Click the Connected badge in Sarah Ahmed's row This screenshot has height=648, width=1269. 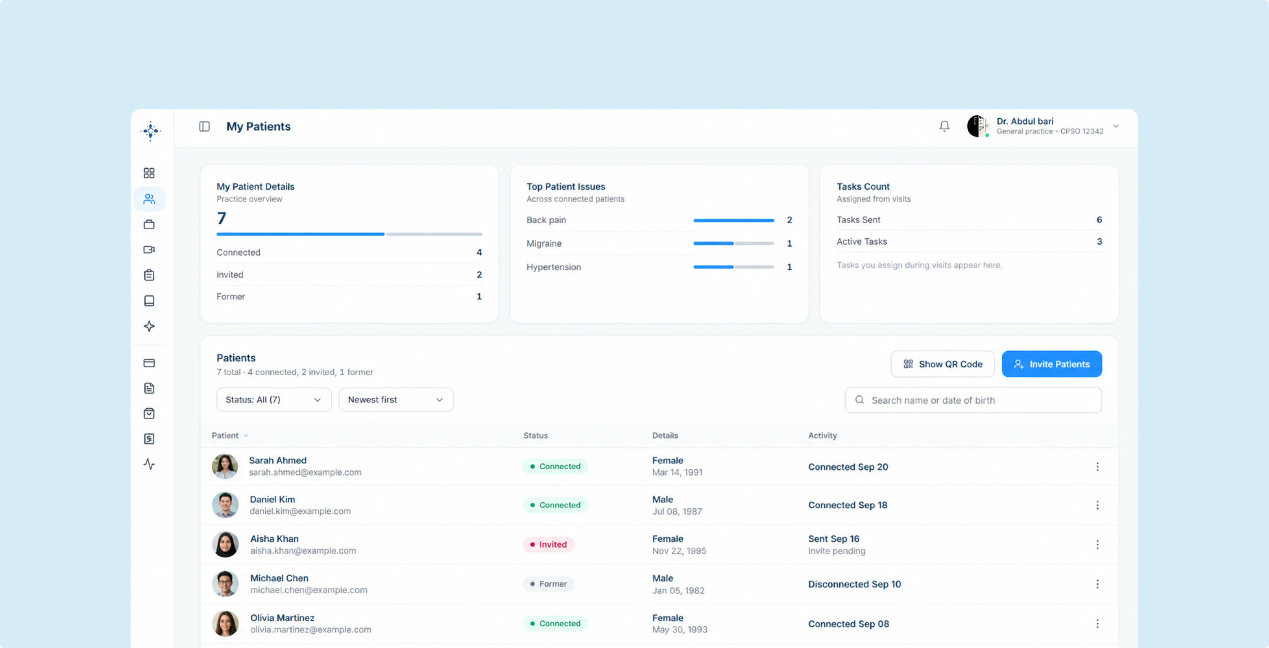pos(555,467)
